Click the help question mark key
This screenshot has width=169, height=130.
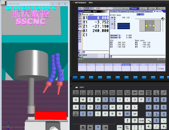[156, 93]
